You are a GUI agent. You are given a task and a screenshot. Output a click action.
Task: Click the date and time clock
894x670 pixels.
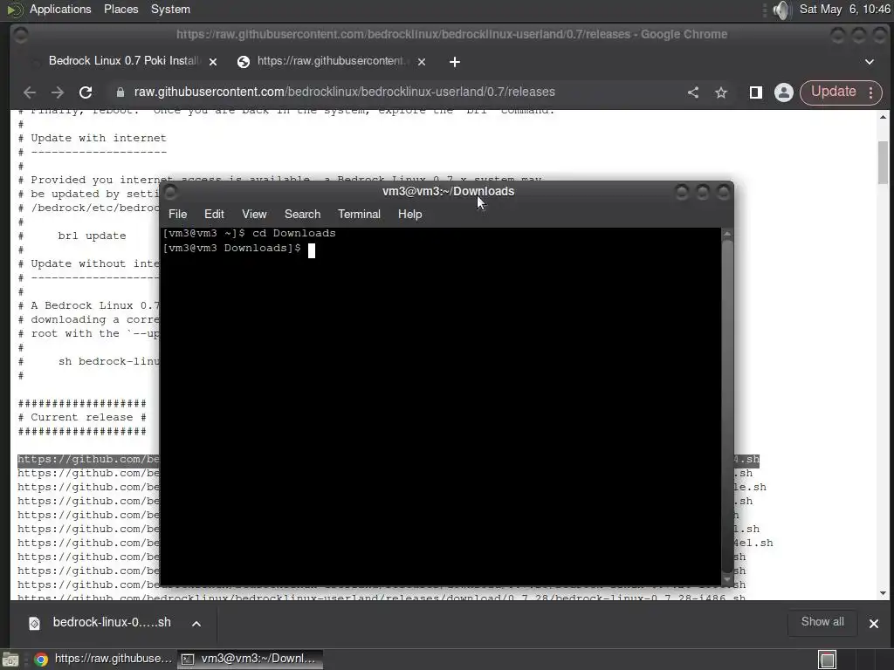coord(844,9)
